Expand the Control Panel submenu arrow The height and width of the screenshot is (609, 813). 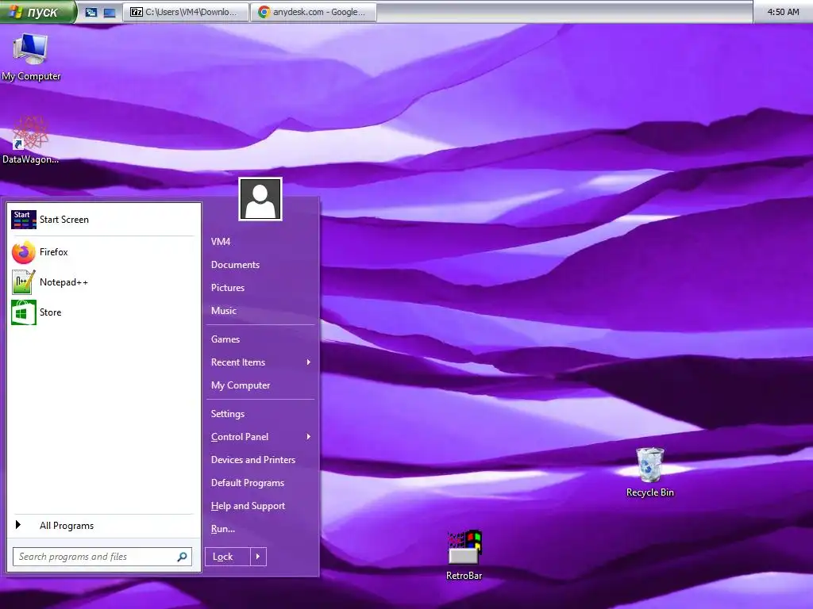click(x=309, y=437)
